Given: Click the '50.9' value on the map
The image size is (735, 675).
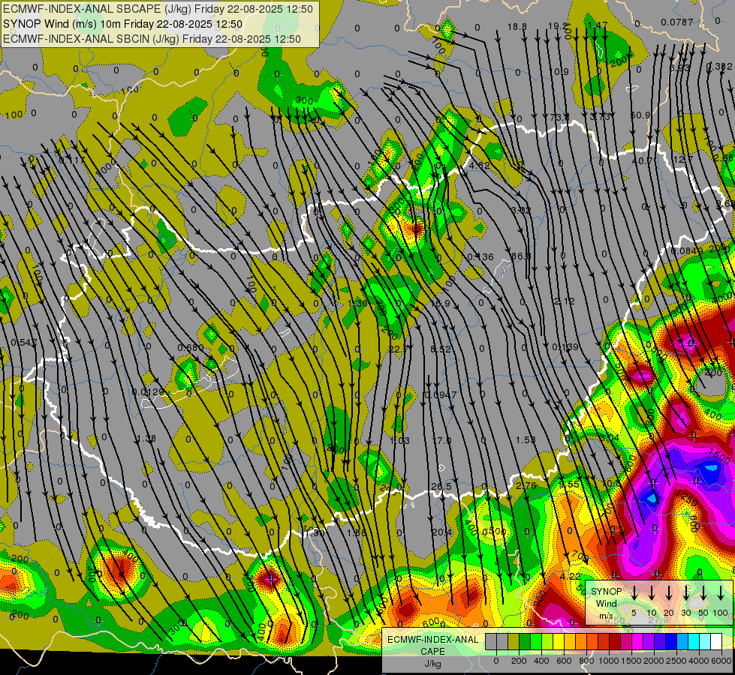Looking at the screenshot, I should tap(640, 115).
